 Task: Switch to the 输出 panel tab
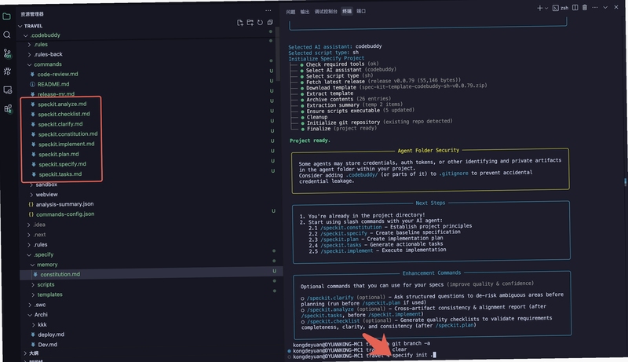pos(305,12)
